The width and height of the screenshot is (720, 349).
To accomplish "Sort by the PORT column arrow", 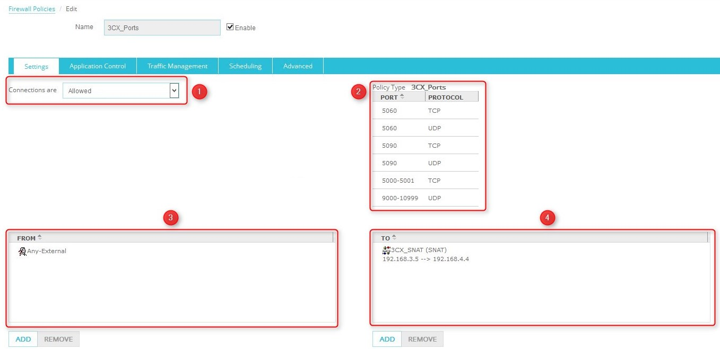I will (x=402, y=96).
